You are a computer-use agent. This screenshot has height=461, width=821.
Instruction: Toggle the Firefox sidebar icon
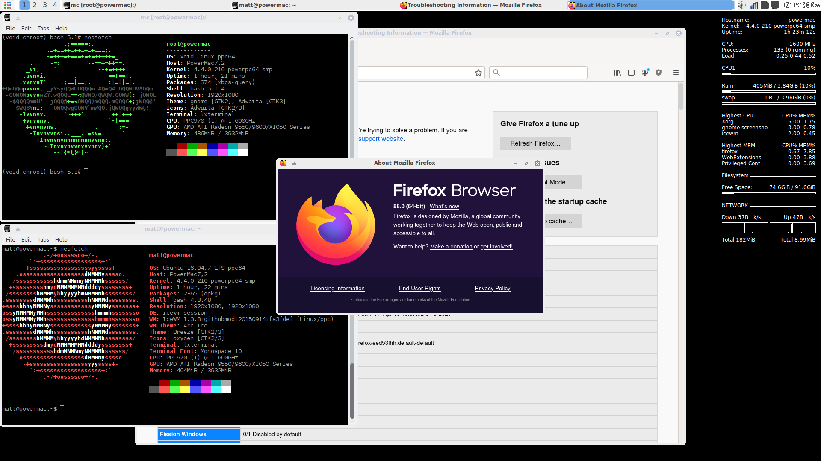pos(631,73)
